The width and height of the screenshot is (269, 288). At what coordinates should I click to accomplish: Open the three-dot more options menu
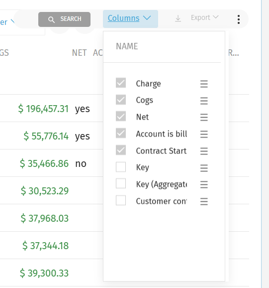click(239, 19)
